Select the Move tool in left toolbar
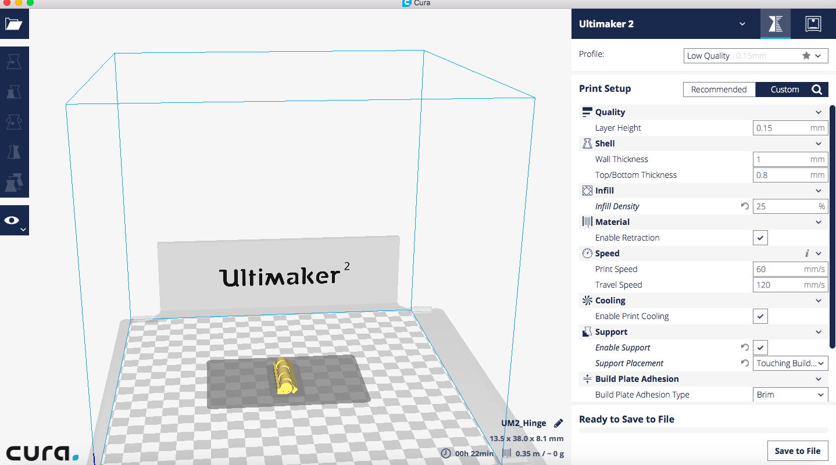 [x=13, y=61]
